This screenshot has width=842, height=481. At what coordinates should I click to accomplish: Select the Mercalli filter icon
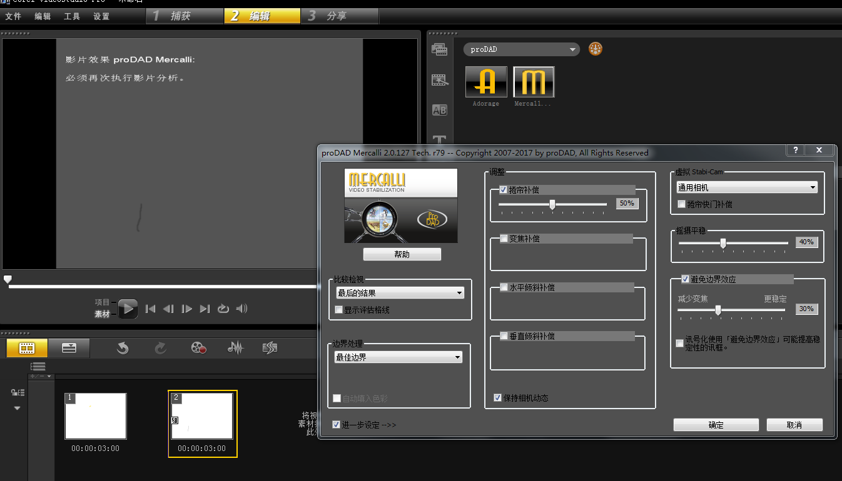(534, 82)
